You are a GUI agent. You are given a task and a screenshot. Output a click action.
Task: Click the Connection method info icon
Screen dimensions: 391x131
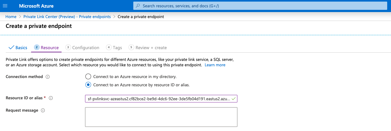48,77
